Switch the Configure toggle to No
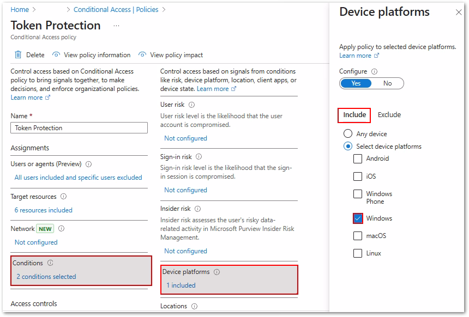 click(x=387, y=83)
